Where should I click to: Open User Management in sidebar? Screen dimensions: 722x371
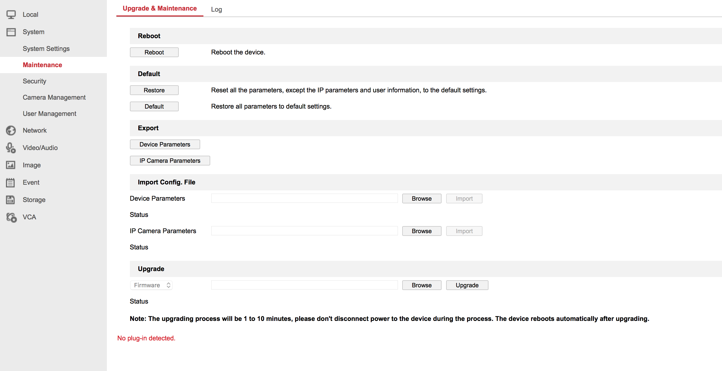click(49, 113)
